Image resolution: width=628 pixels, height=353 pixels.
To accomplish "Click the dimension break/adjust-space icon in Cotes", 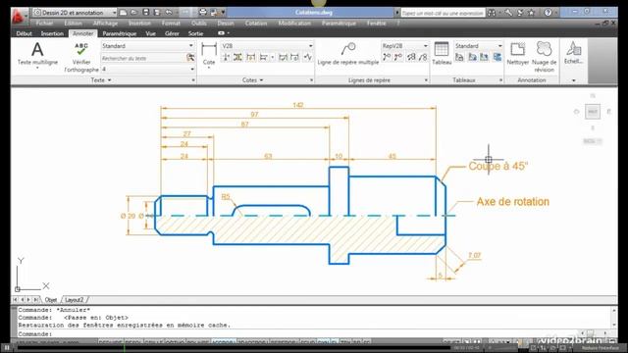I will 237,58.
